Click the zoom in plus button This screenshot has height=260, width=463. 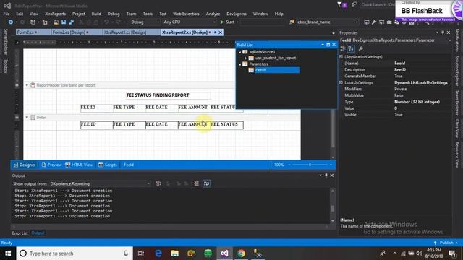[x=331, y=165]
